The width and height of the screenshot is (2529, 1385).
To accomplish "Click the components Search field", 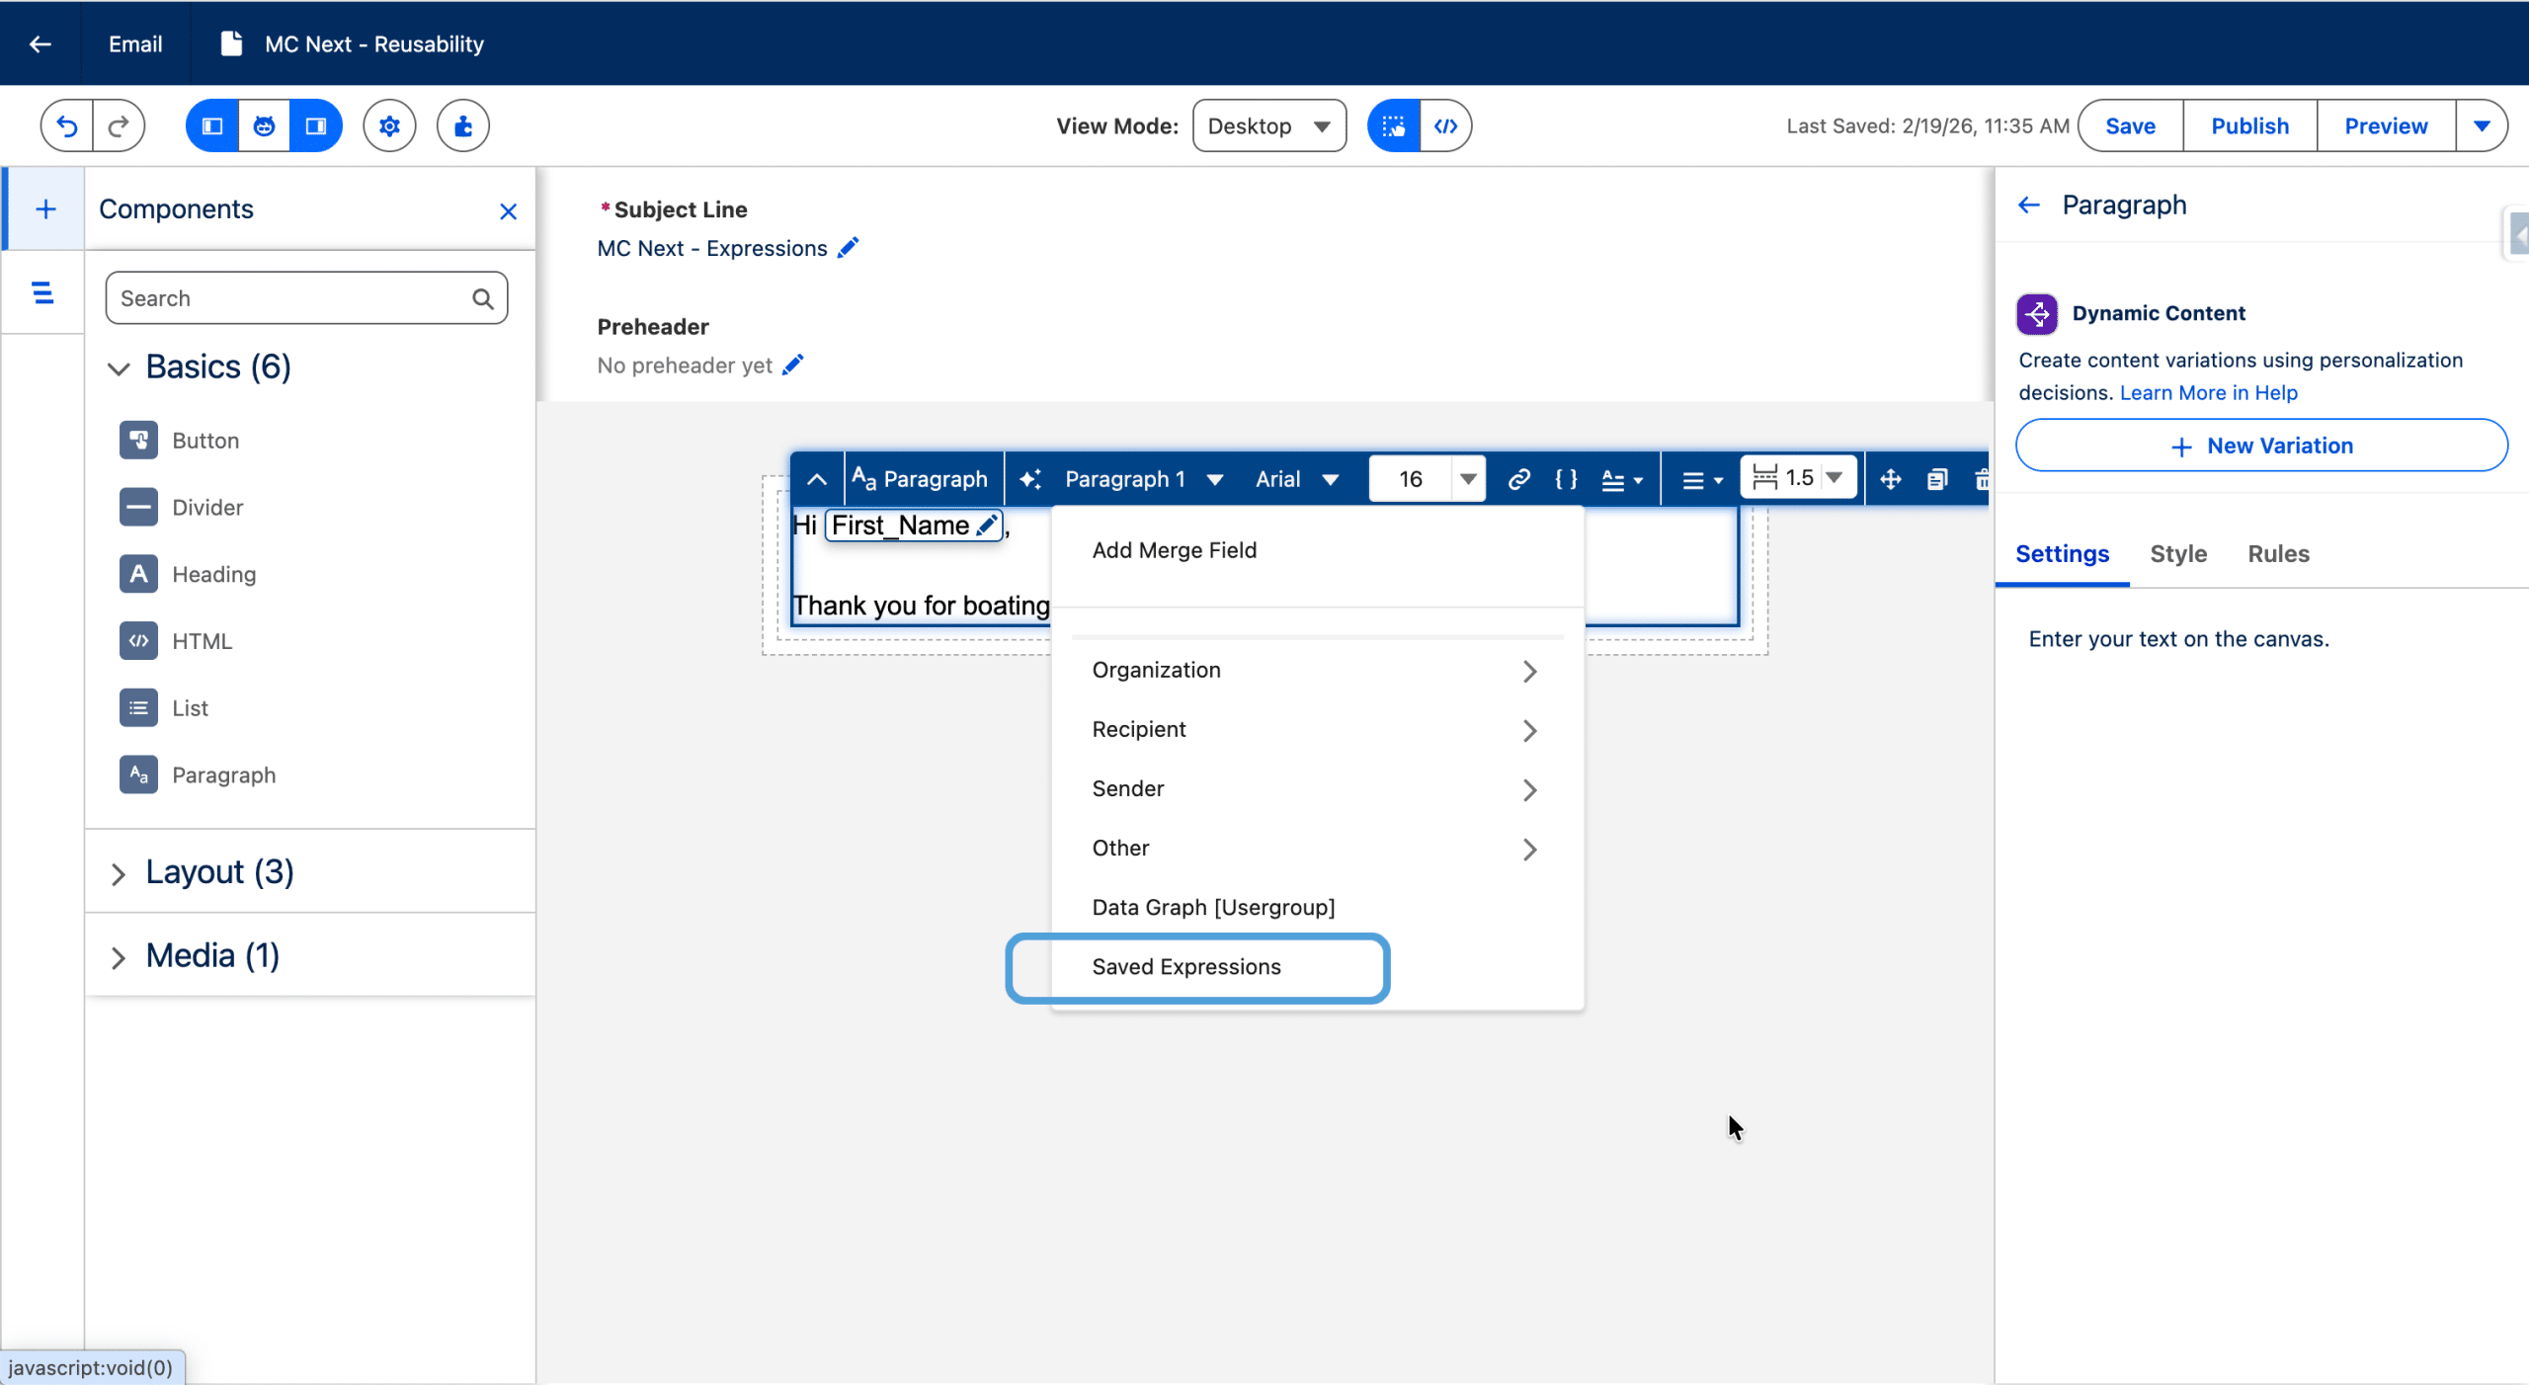I will point(292,298).
